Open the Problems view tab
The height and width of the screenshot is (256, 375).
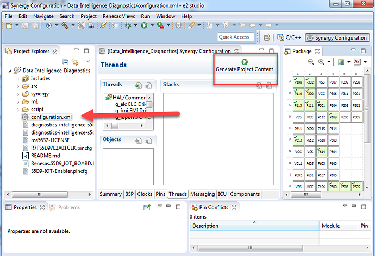[65, 207]
